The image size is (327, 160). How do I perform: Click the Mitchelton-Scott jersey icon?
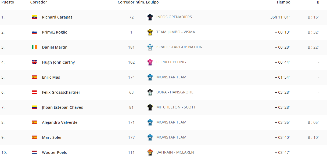point(150,107)
